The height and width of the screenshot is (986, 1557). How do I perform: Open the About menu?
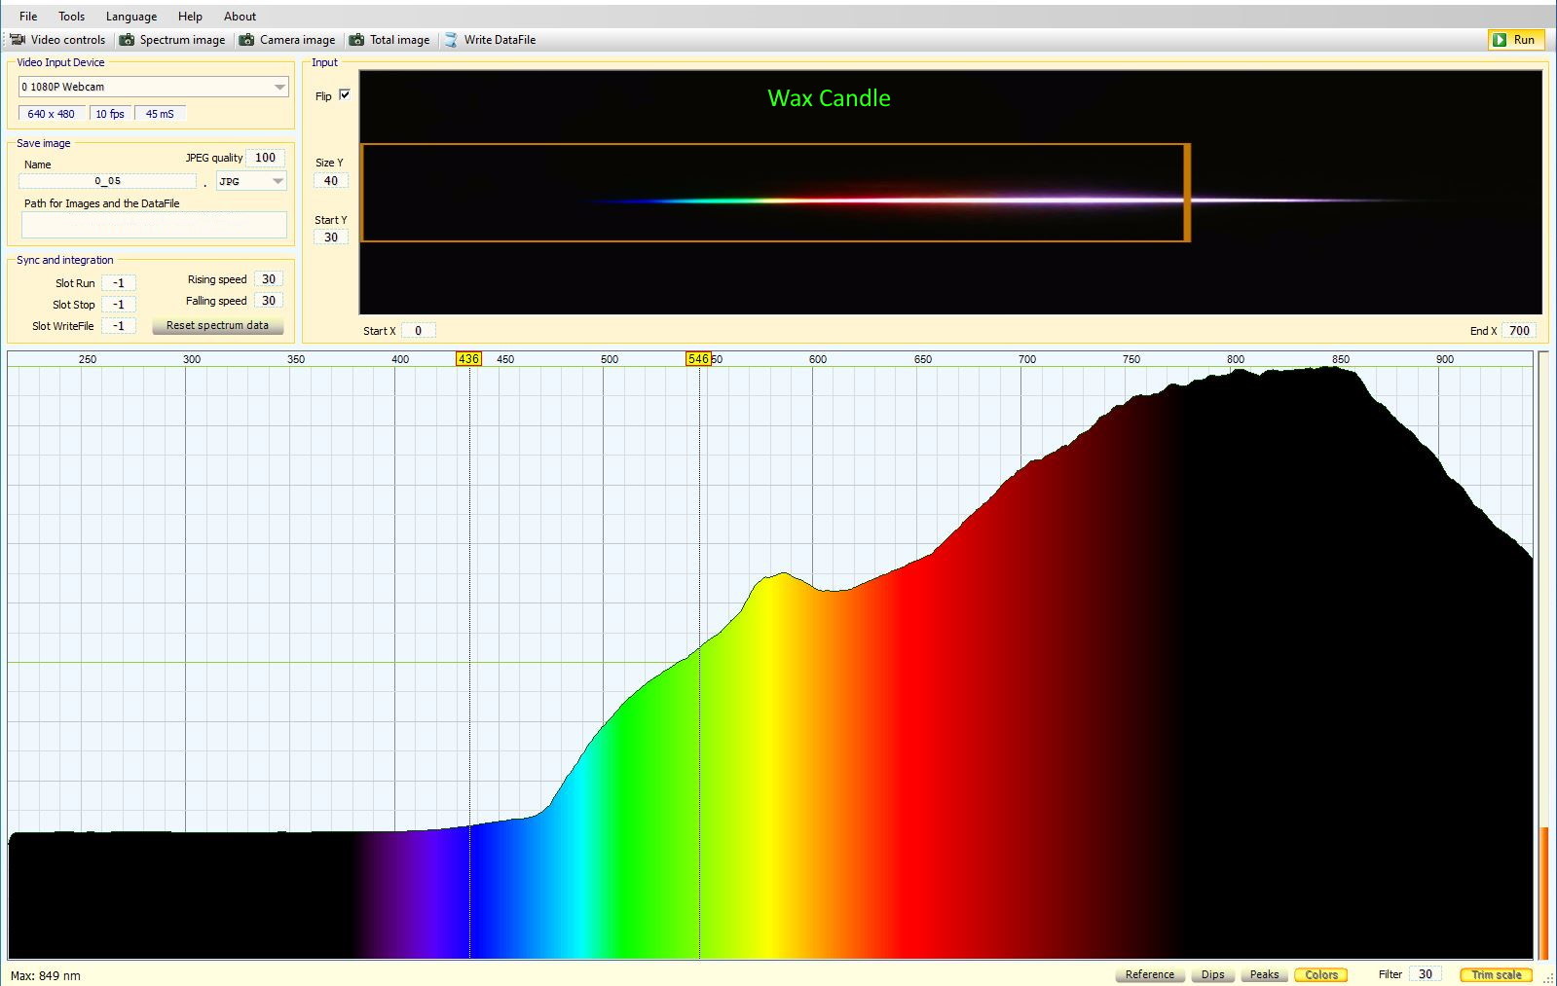240,17
